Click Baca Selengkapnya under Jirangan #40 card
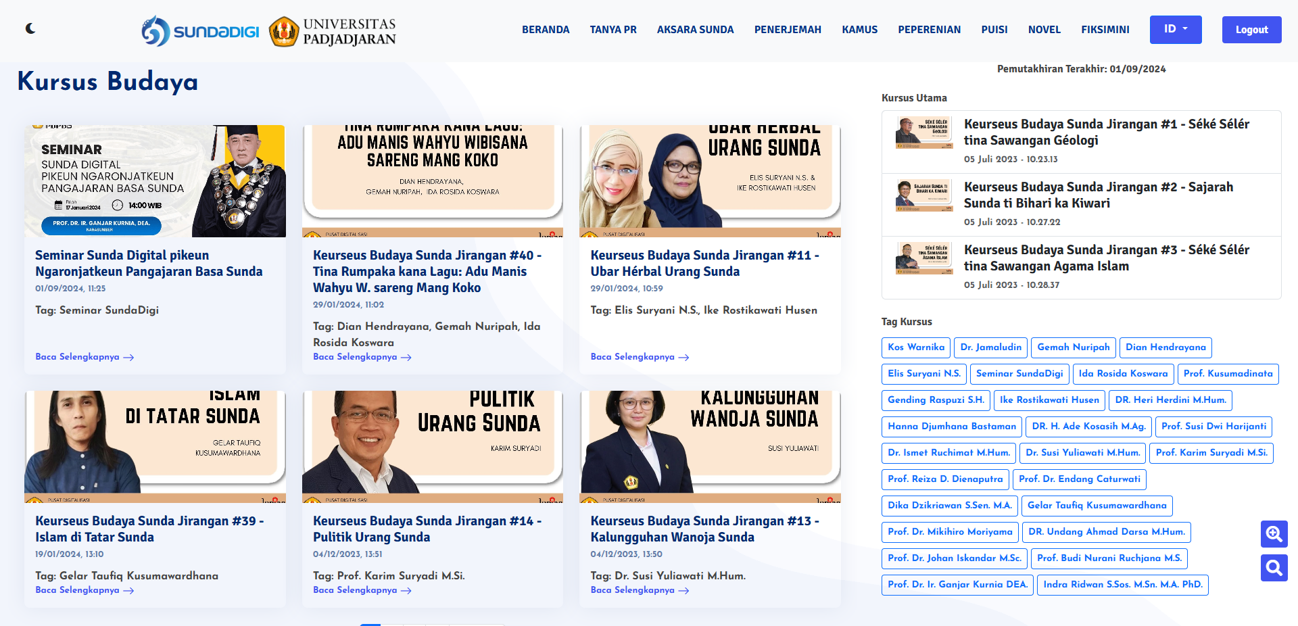The width and height of the screenshot is (1298, 626). [362, 357]
